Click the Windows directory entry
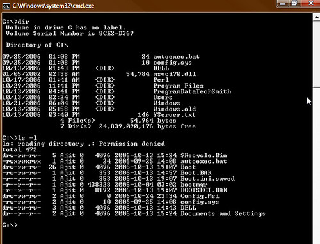The height and width of the screenshot is (244, 320). 166,103
